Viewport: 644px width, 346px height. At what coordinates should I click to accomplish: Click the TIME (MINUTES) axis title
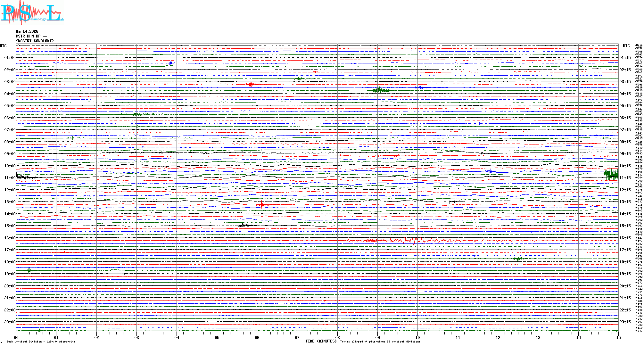point(321,341)
